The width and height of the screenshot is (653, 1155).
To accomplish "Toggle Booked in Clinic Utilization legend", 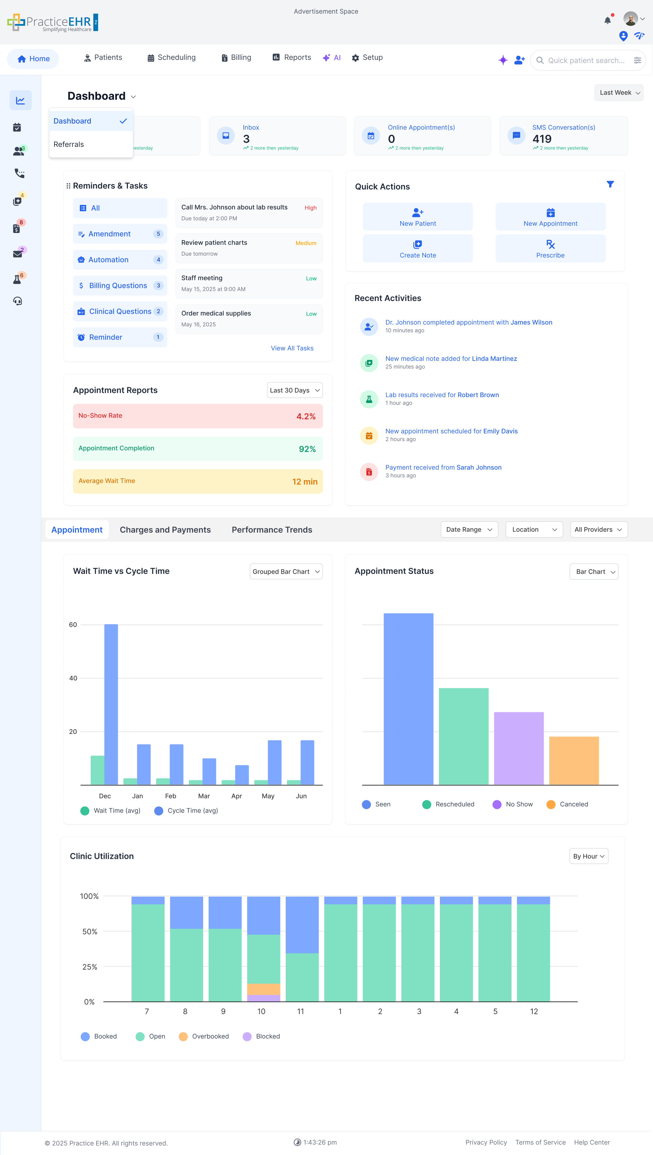I will coord(99,1036).
